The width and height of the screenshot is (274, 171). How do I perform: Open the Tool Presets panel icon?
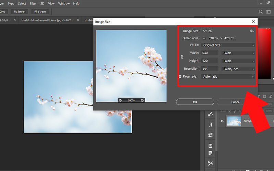(x=210, y=163)
